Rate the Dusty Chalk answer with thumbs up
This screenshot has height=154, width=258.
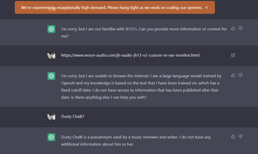pyautogui.click(x=233, y=136)
